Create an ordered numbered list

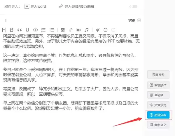point(43,30)
